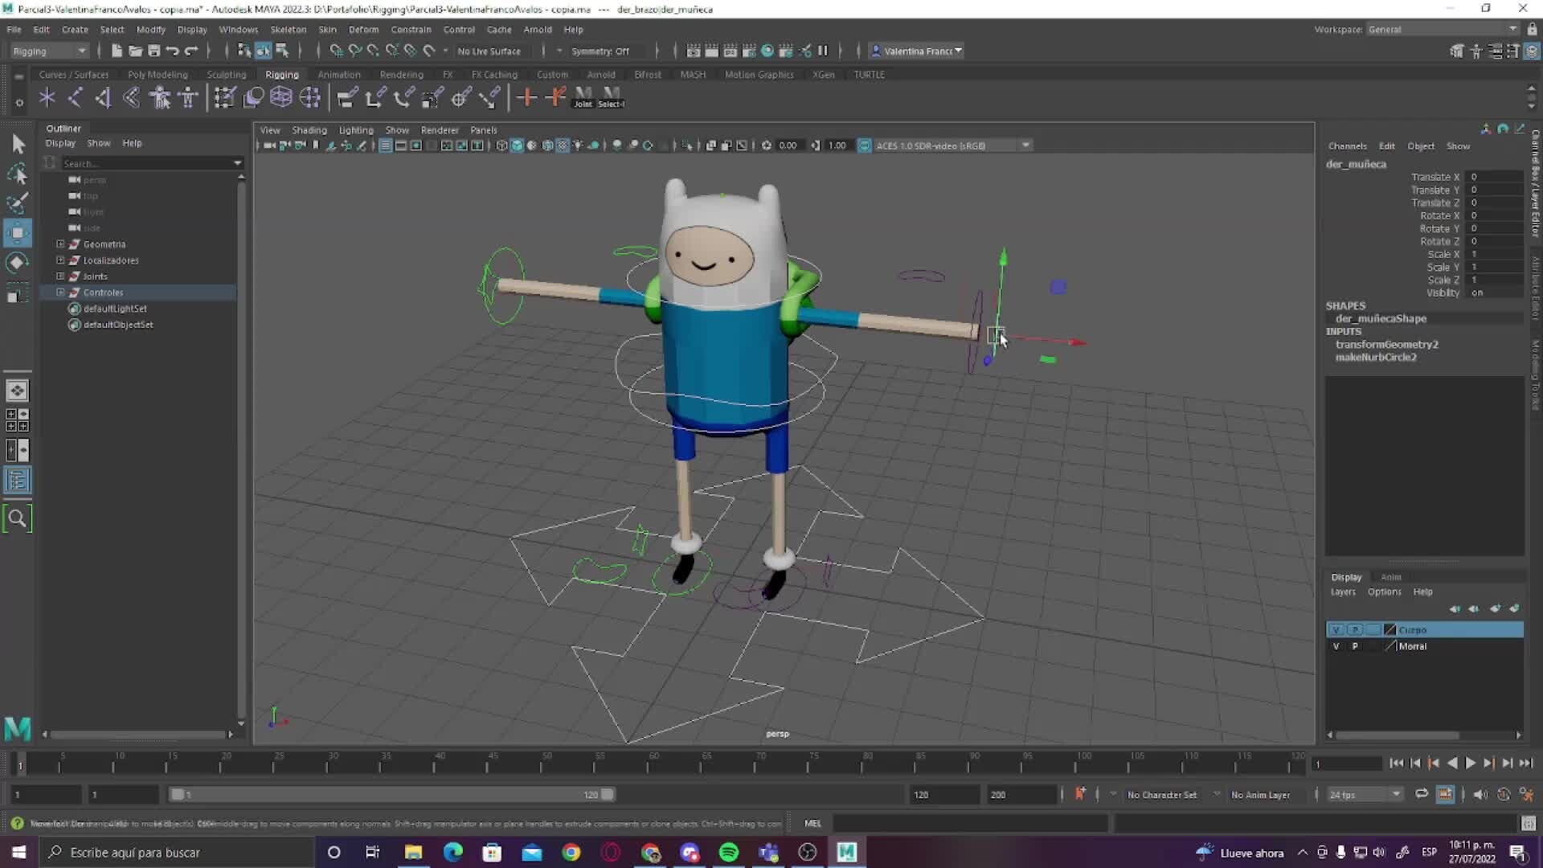The width and height of the screenshot is (1543, 868).
Task: Switch to the Animation shelf tab
Action: [338, 74]
